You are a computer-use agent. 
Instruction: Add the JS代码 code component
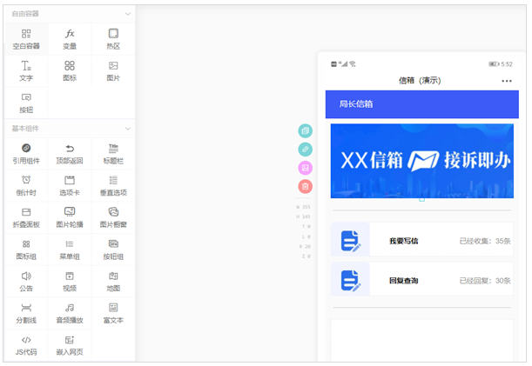26,345
